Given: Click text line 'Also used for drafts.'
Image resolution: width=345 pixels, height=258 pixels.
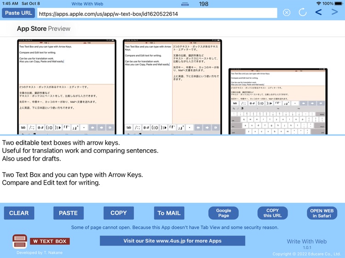Looking at the screenshot, I should [x=31, y=158].
